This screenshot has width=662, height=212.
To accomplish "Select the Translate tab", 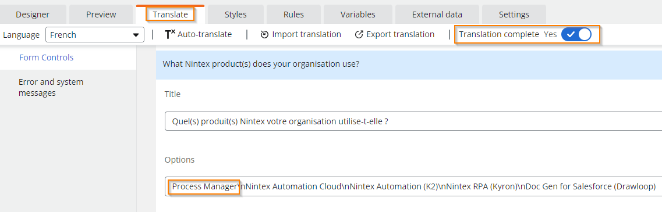I will pos(170,15).
